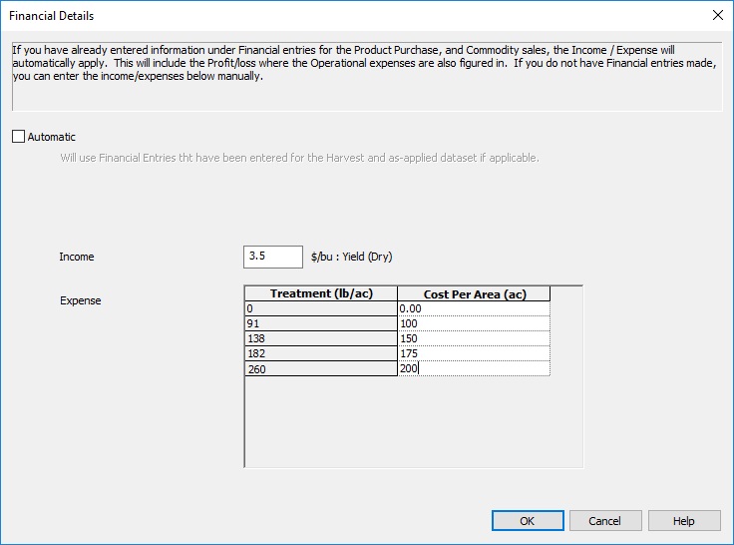
Task: Edit the cost cell showing 150
Action: pos(474,338)
